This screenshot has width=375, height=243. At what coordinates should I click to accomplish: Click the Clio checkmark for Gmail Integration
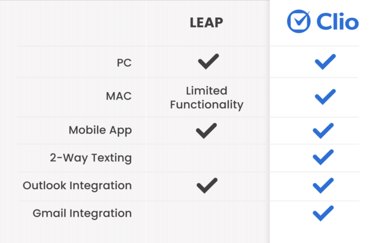[323, 213]
